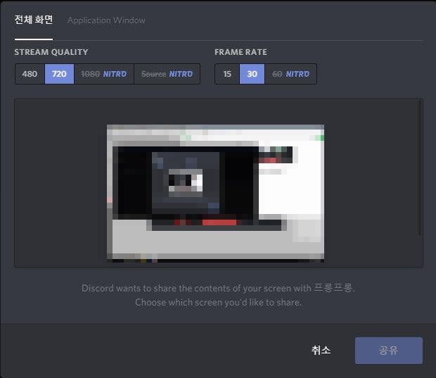Select 720 stream quality
The image size is (436, 378).
pos(59,74)
